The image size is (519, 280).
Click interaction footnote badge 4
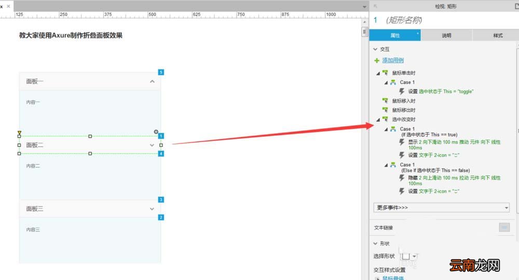coord(161,154)
